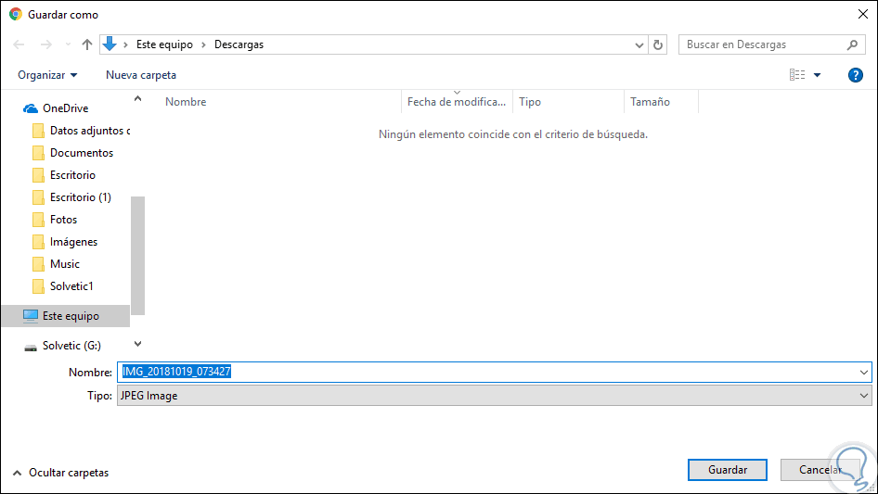Collapse folders with 'Ocultar carpetas'
Viewport: 878px width, 494px height.
pos(60,473)
